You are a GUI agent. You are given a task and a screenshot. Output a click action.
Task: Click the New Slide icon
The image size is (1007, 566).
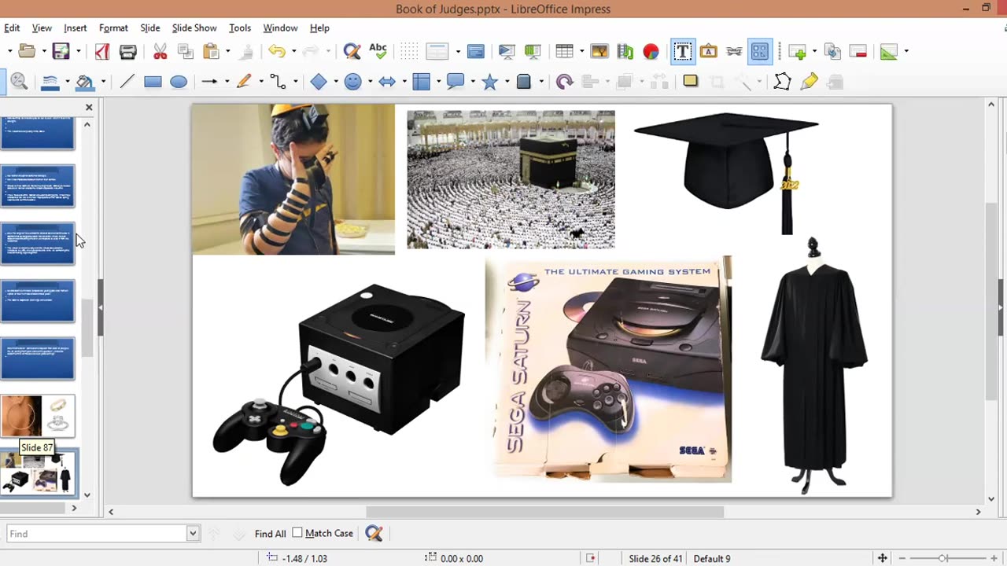click(798, 51)
